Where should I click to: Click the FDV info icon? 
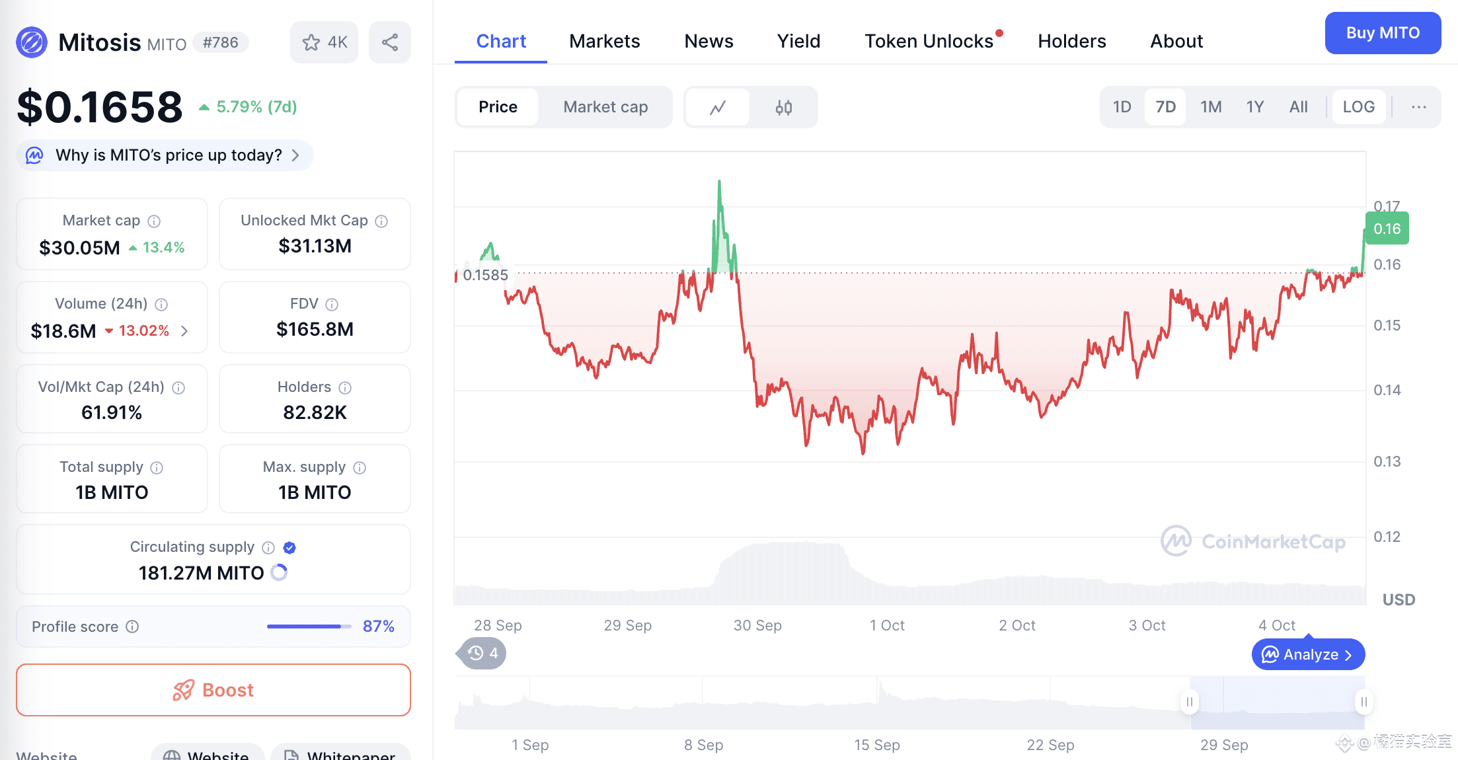click(x=332, y=304)
